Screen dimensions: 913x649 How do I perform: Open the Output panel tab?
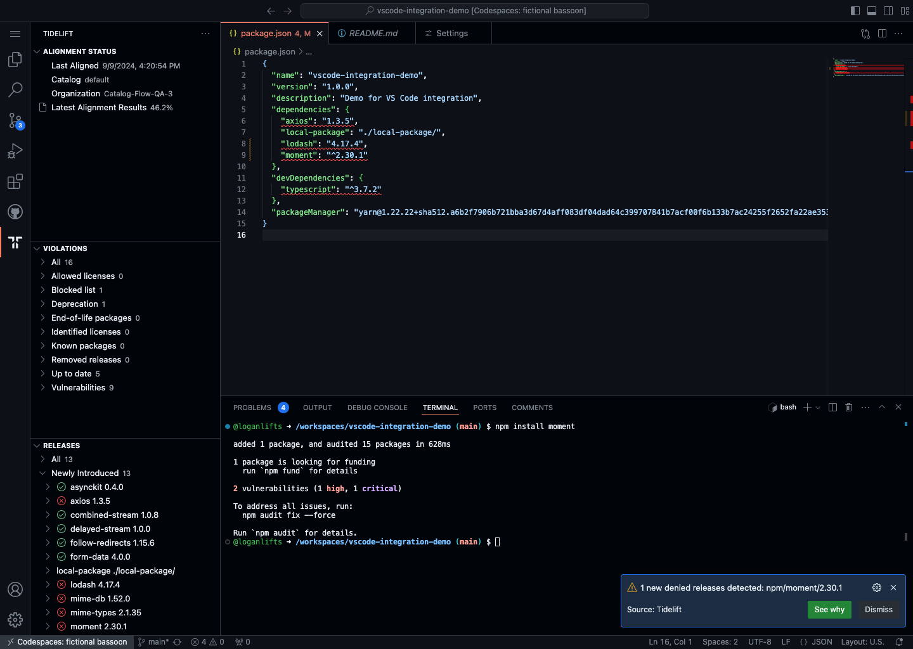click(318, 408)
